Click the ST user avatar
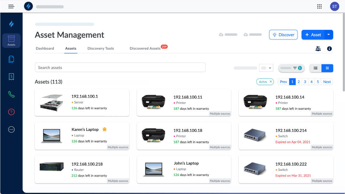The image size is (345, 194). point(334,6)
